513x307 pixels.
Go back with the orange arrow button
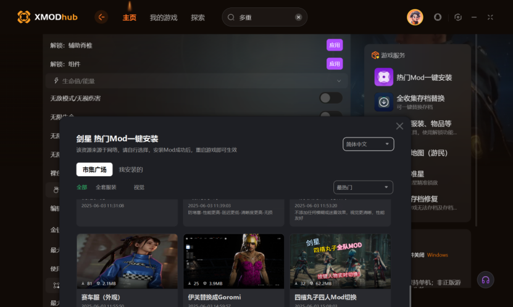pos(101,17)
